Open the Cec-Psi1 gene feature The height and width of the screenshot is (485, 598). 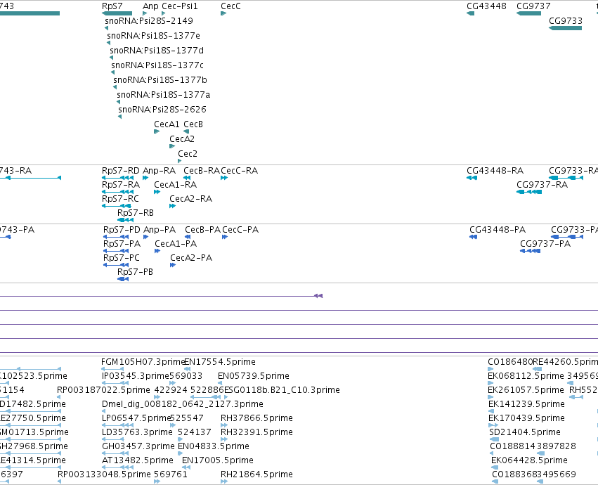(163, 13)
